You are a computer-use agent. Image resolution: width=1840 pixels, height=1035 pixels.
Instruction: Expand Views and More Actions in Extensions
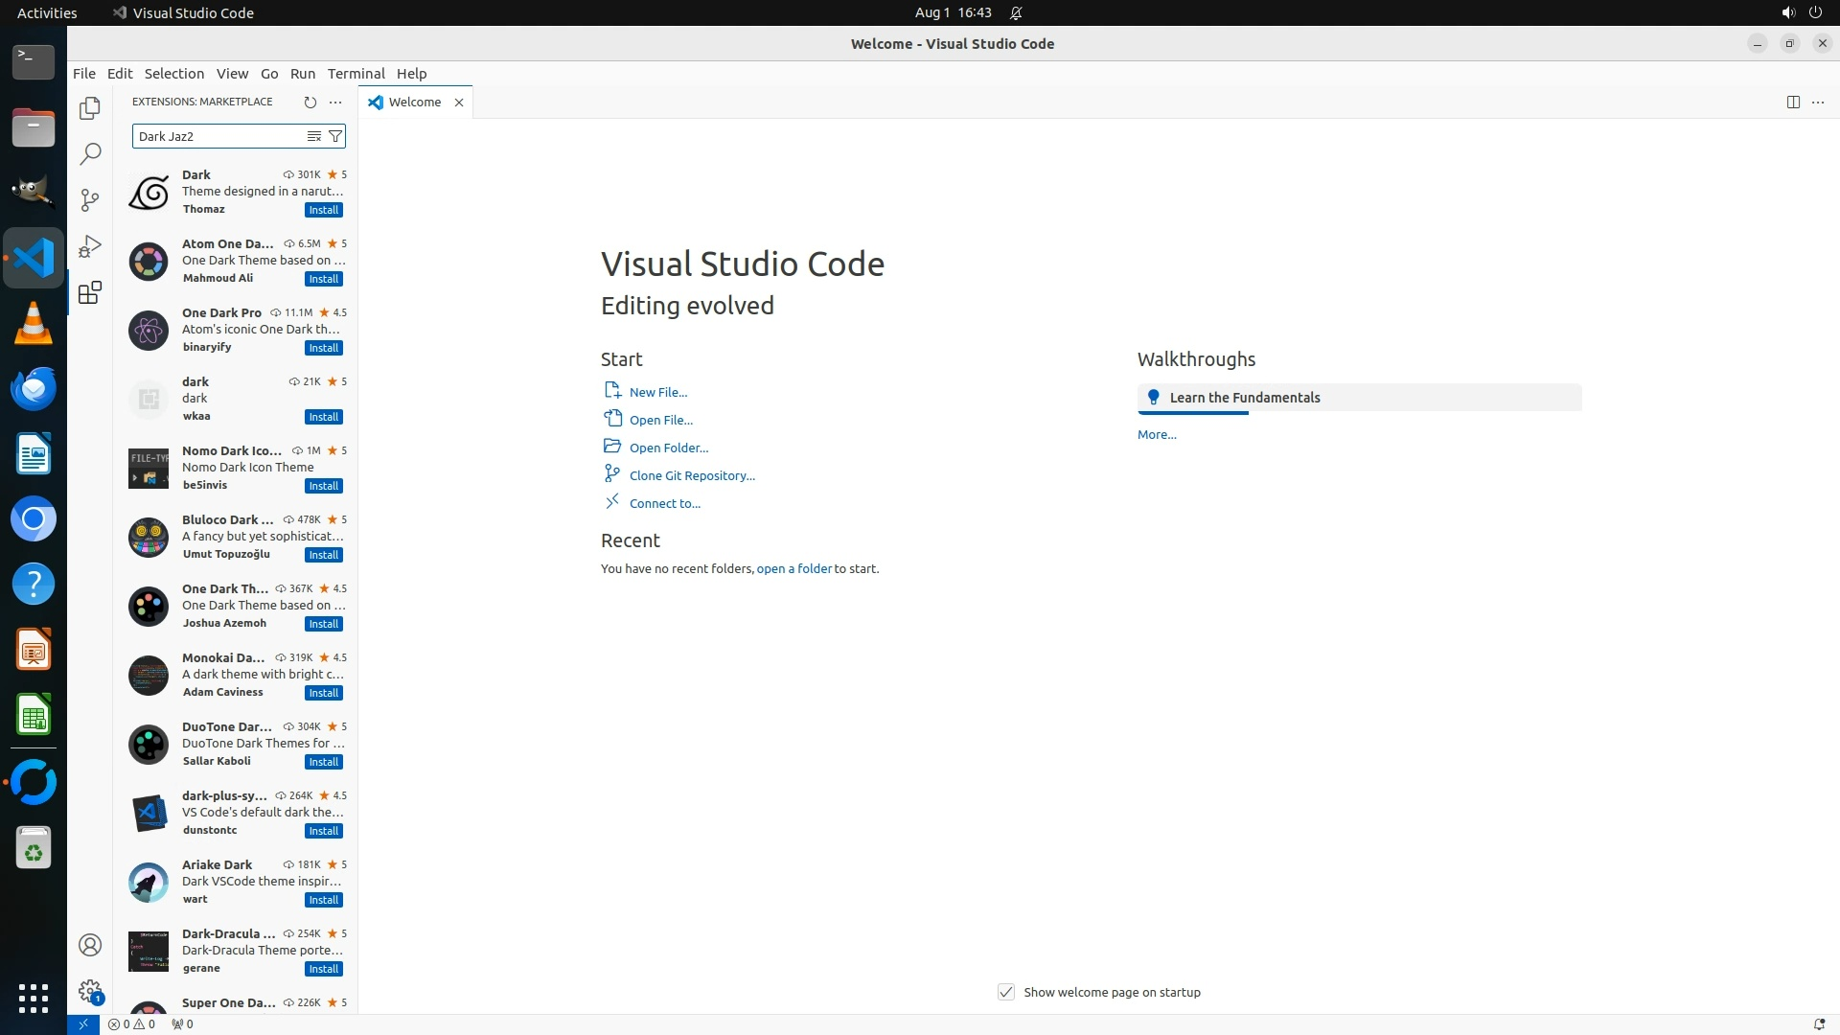(x=334, y=102)
